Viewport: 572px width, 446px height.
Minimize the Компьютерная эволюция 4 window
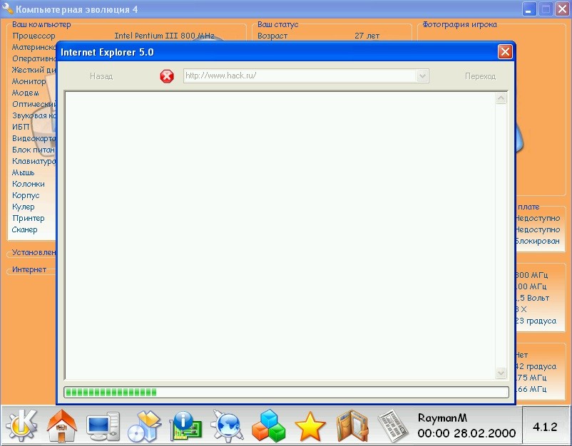click(528, 9)
